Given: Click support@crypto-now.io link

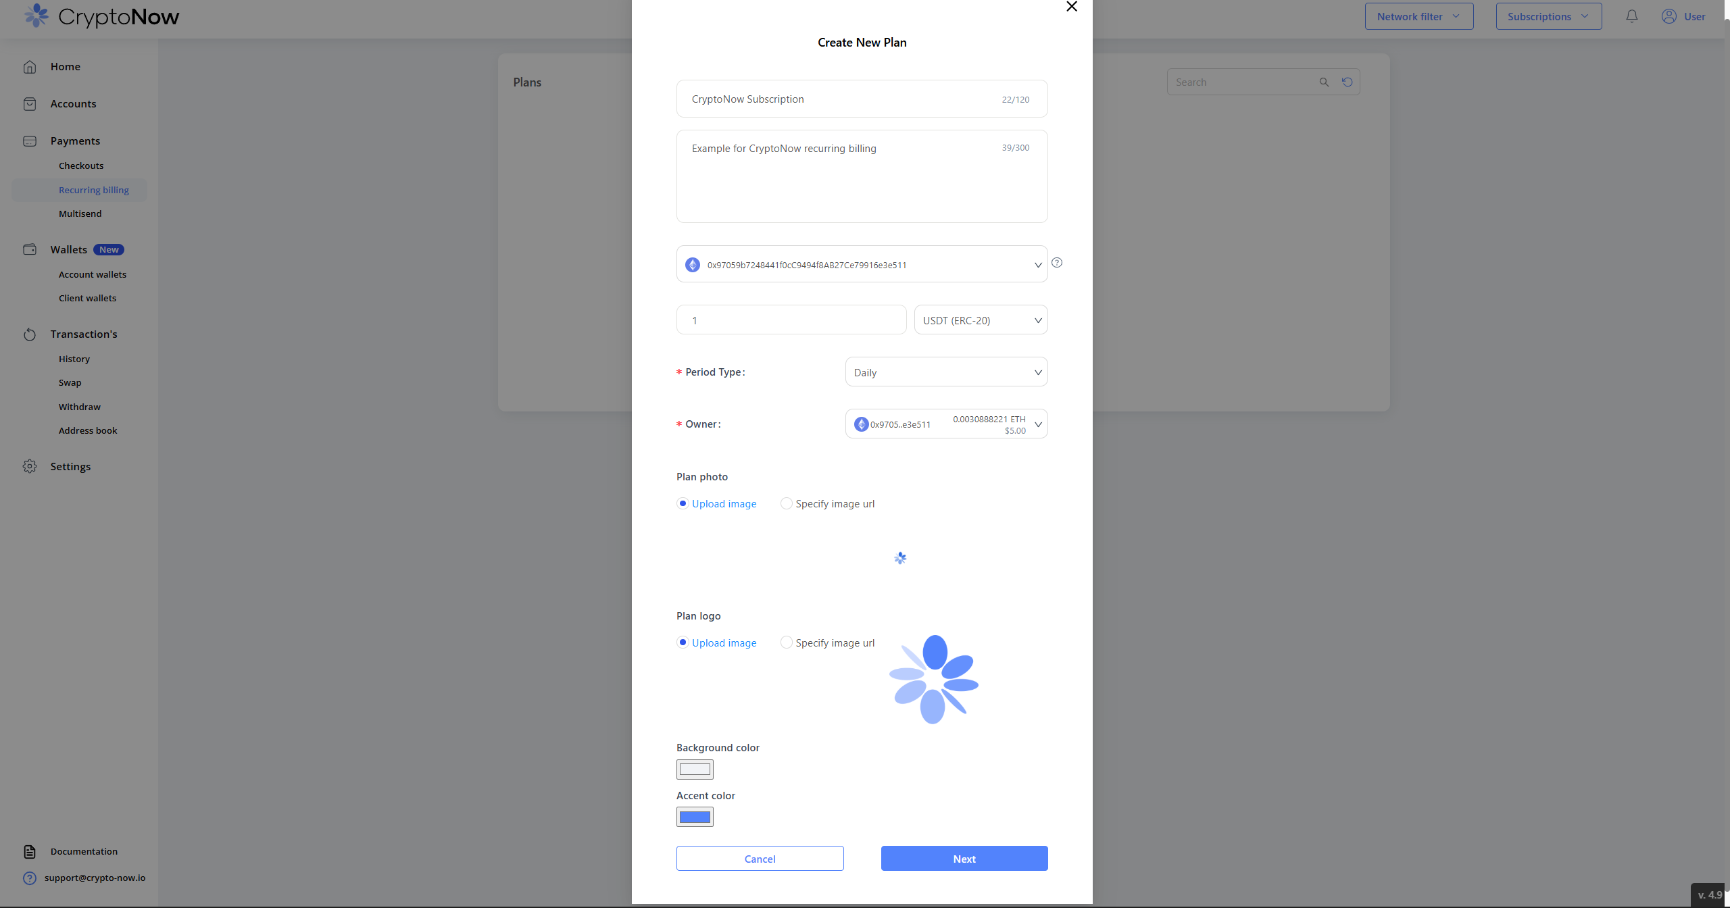Looking at the screenshot, I should tap(95, 878).
